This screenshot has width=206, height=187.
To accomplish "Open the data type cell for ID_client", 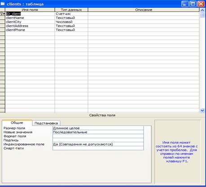I will pos(71,14).
